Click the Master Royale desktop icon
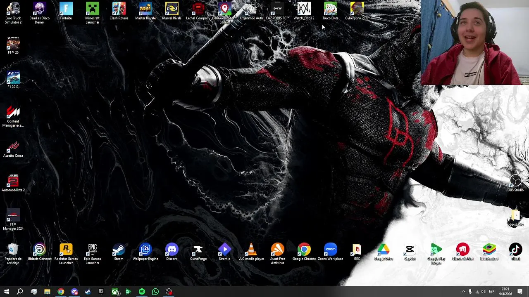Viewport: 529px width, 297px height. click(145, 12)
